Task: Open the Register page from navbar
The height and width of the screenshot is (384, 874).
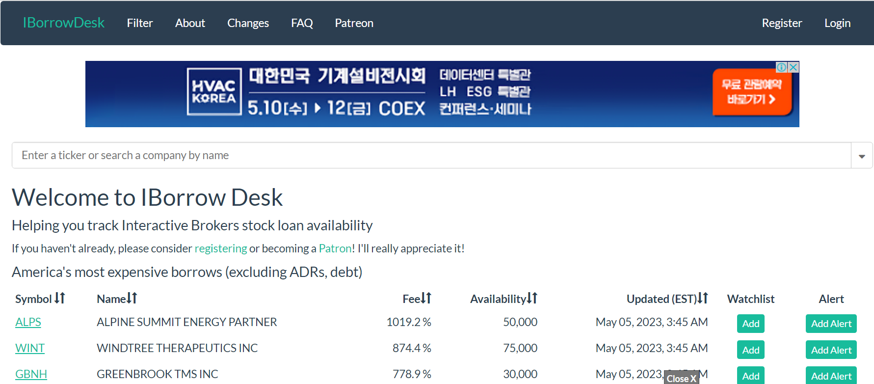Action: pos(782,23)
